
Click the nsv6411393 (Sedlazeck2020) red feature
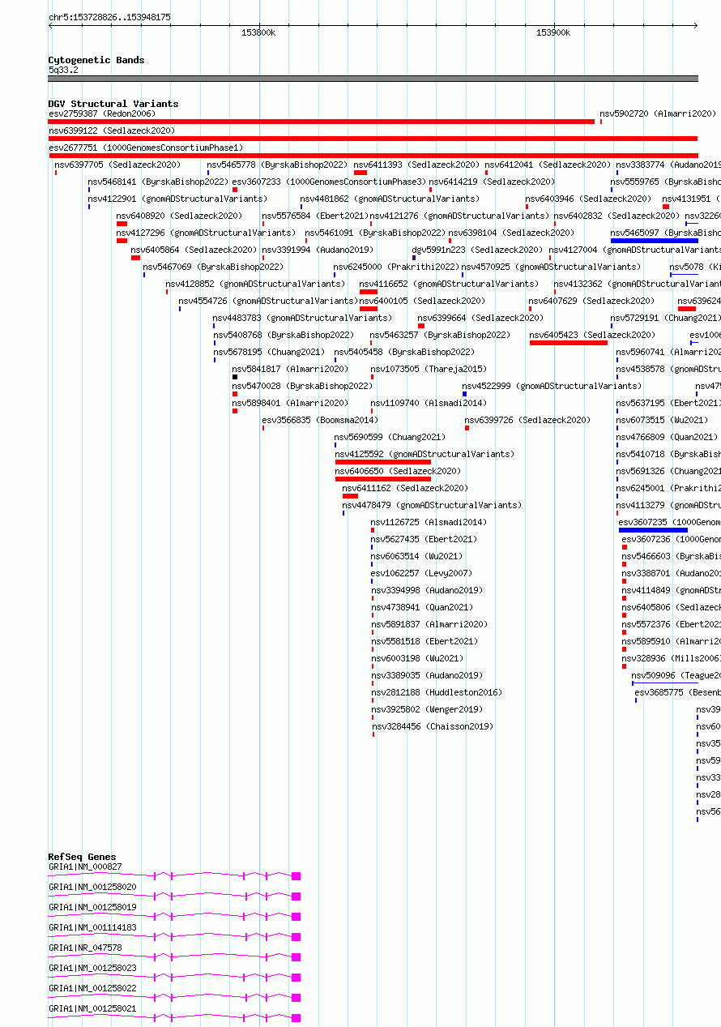click(x=360, y=173)
